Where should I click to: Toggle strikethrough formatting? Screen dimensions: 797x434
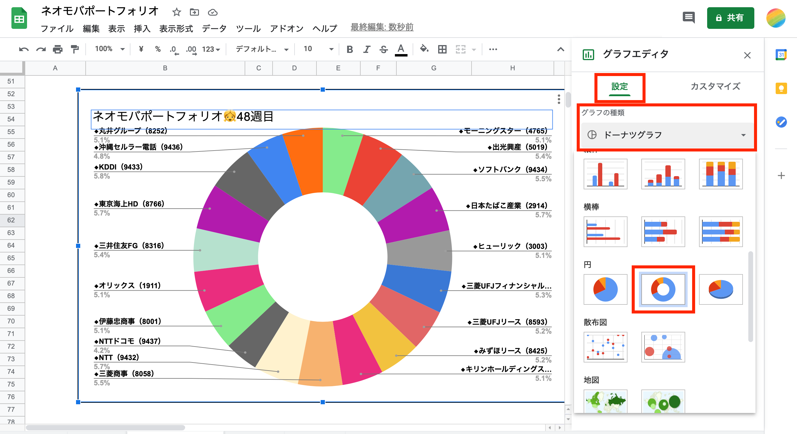tap(384, 49)
